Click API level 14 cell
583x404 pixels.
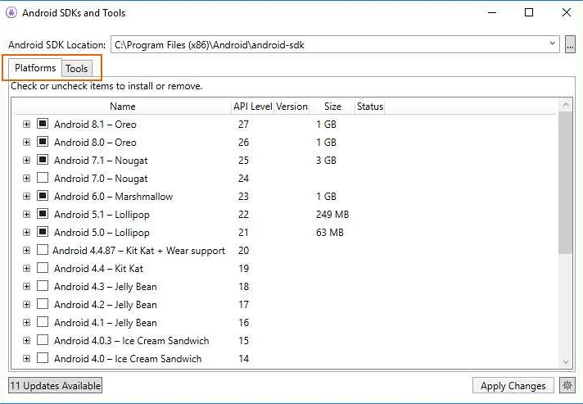pos(243,359)
